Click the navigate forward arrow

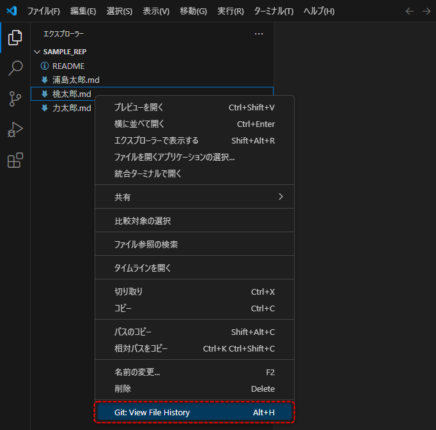coord(426,11)
